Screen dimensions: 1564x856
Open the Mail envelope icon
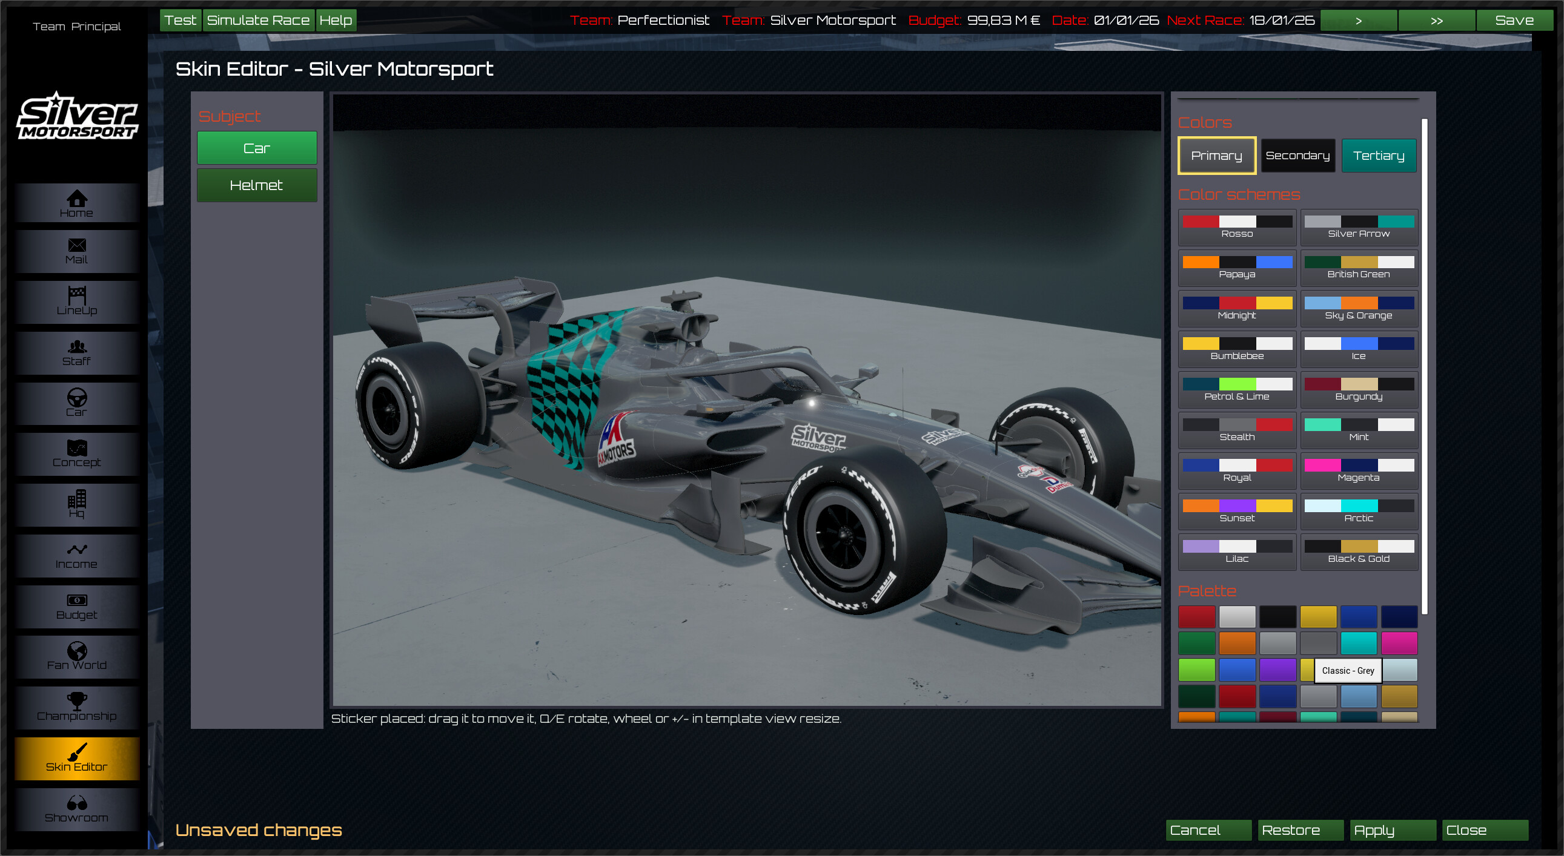tap(76, 251)
